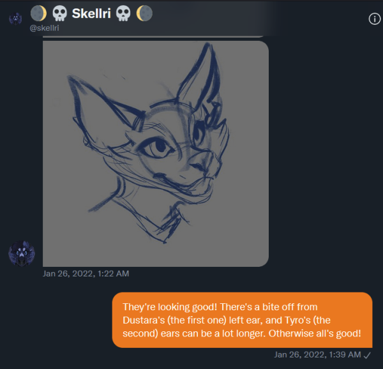Click the Jan 26, 2022, 1:22 AM timestamp
The width and height of the screenshot is (383, 369).
pos(86,273)
